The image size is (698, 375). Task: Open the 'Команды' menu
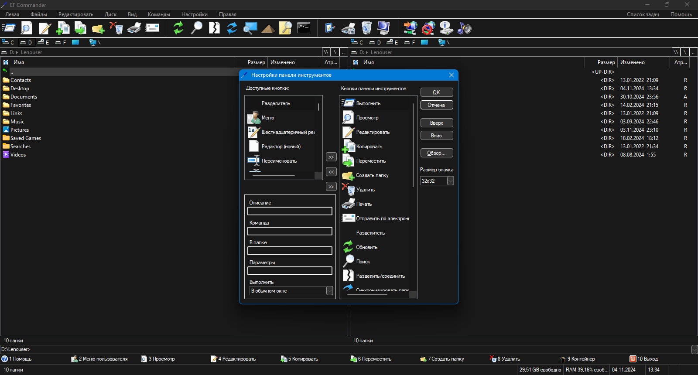point(159,14)
